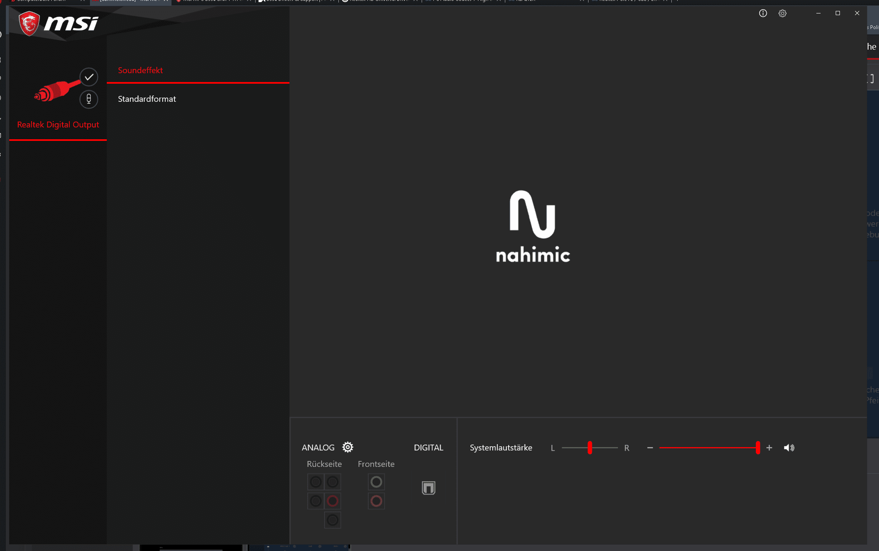Mute system volume via speaker icon
This screenshot has height=551, width=879.
click(x=789, y=448)
